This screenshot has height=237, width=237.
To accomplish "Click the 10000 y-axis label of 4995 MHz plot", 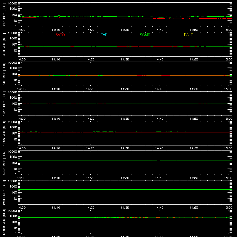I will [x=12, y=151].
